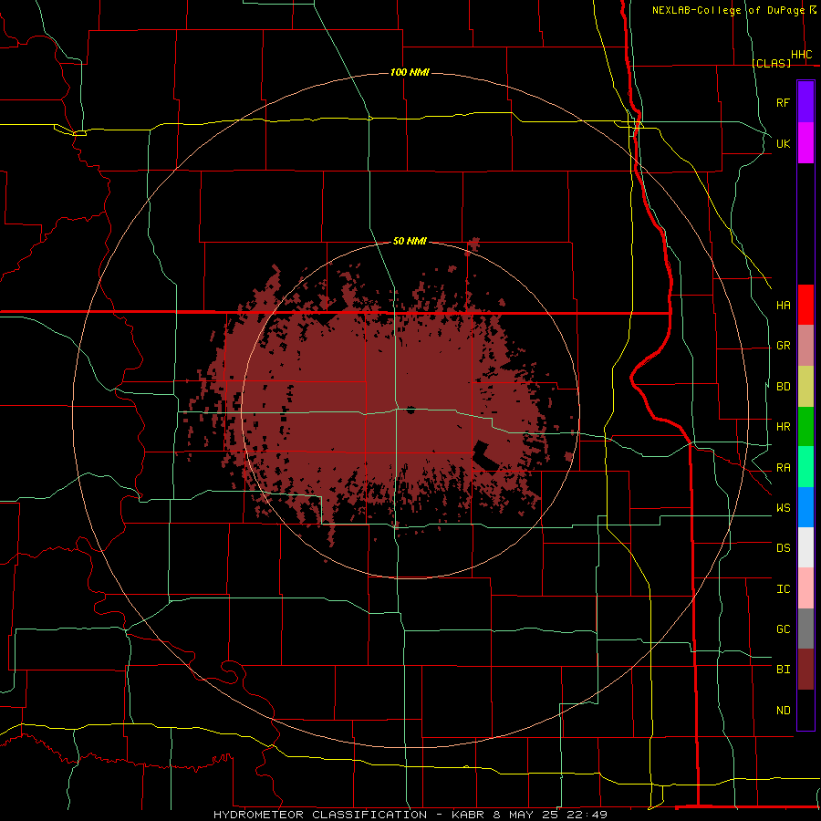Click the "UK" legend label
The height and width of the screenshot is (821, 821).
tap(783, 143)
